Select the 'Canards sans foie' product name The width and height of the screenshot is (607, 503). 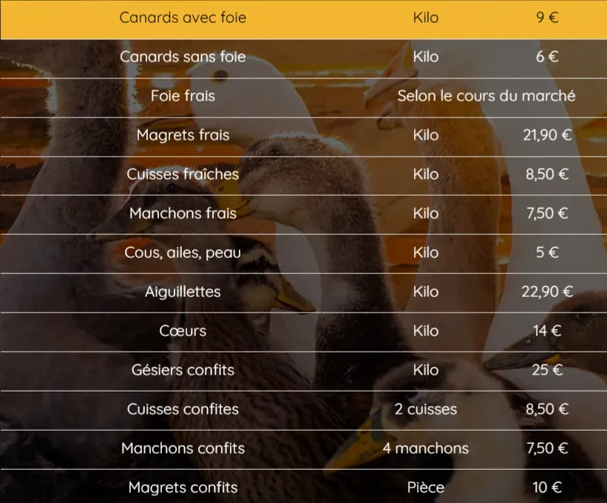[x=183, y=57]
